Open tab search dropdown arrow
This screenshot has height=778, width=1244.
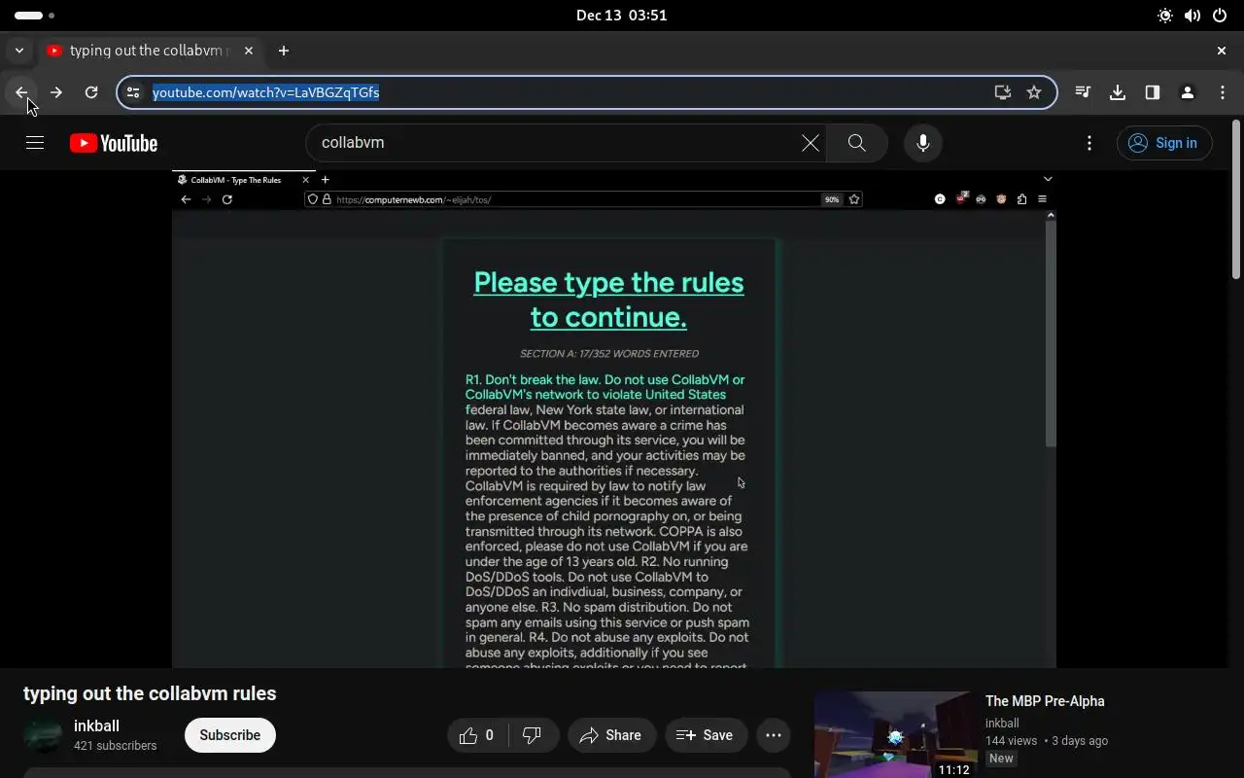(x=19, y=51)
